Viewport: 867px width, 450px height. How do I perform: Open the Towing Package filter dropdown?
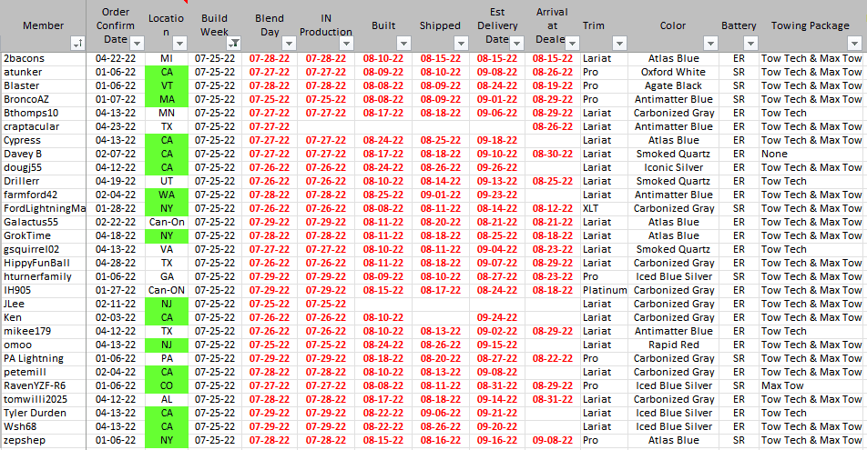pyautogui.click(x=854, y=44)
